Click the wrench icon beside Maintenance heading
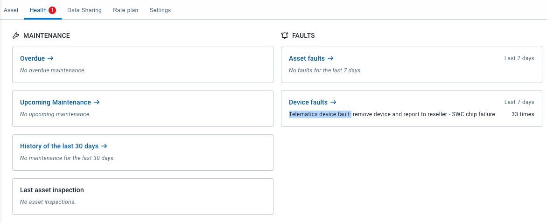The height and width of the screenshot is (223, 547). tap(15, 35)
